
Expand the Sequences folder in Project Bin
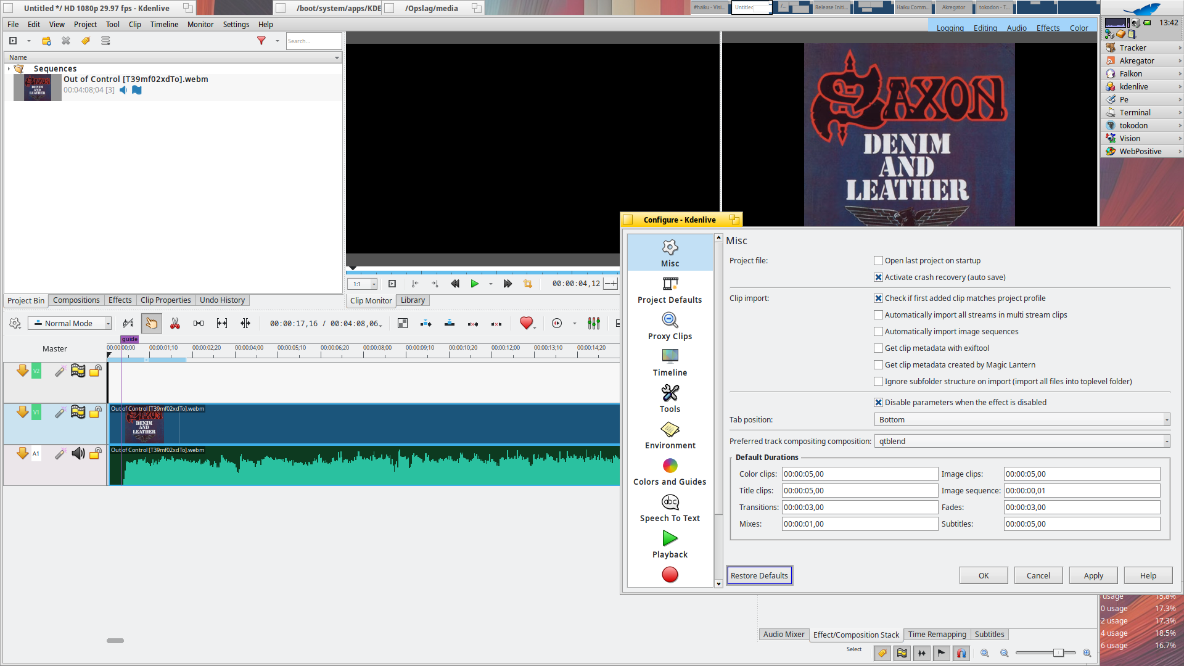[x=9, y=69]
